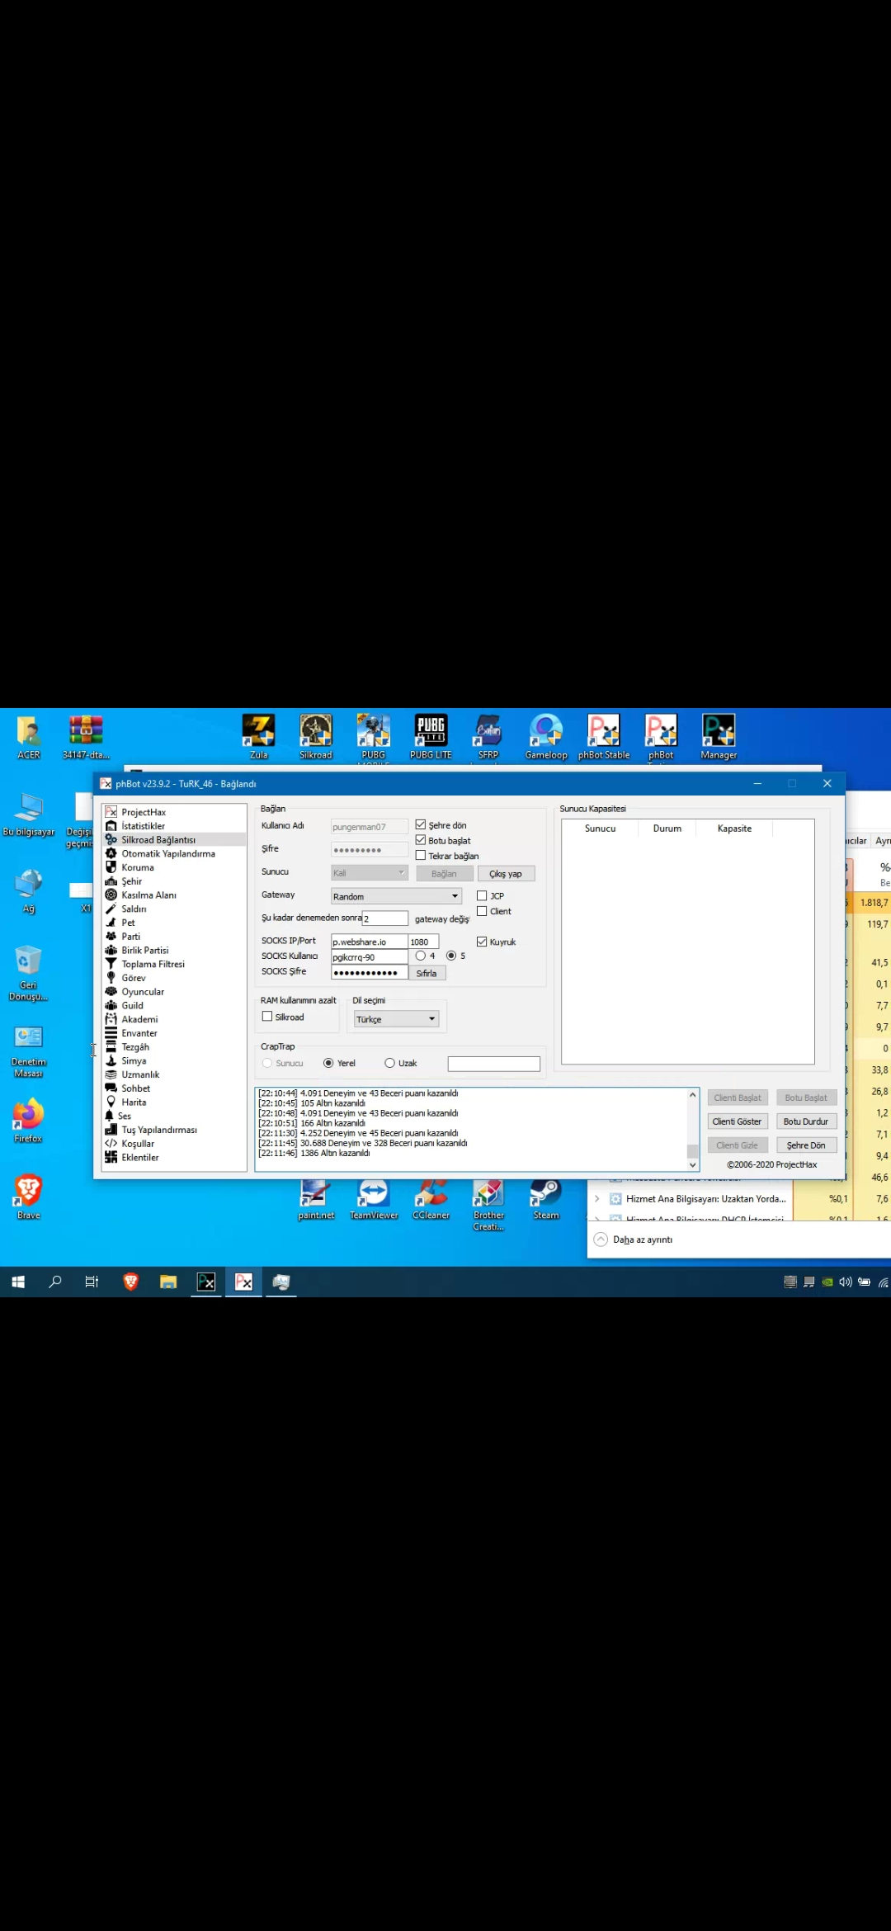The height and width of the screenshot is (1931, 891).
Task: Click the Brave icon in the taskbar
Action: [x=130, y=1282]
